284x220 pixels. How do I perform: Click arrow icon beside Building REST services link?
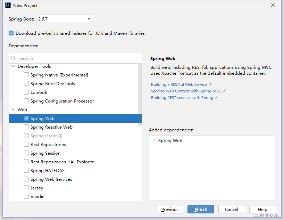(x=216, y=98)
